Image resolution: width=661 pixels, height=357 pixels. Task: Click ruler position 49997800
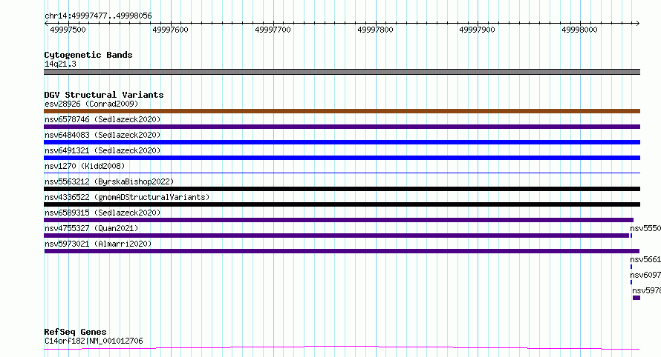375,30
